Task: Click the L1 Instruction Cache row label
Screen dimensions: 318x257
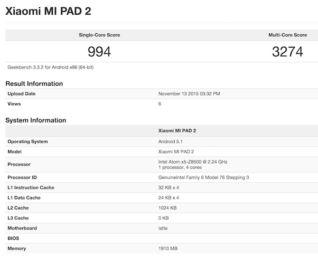Action: coord(31,188)
